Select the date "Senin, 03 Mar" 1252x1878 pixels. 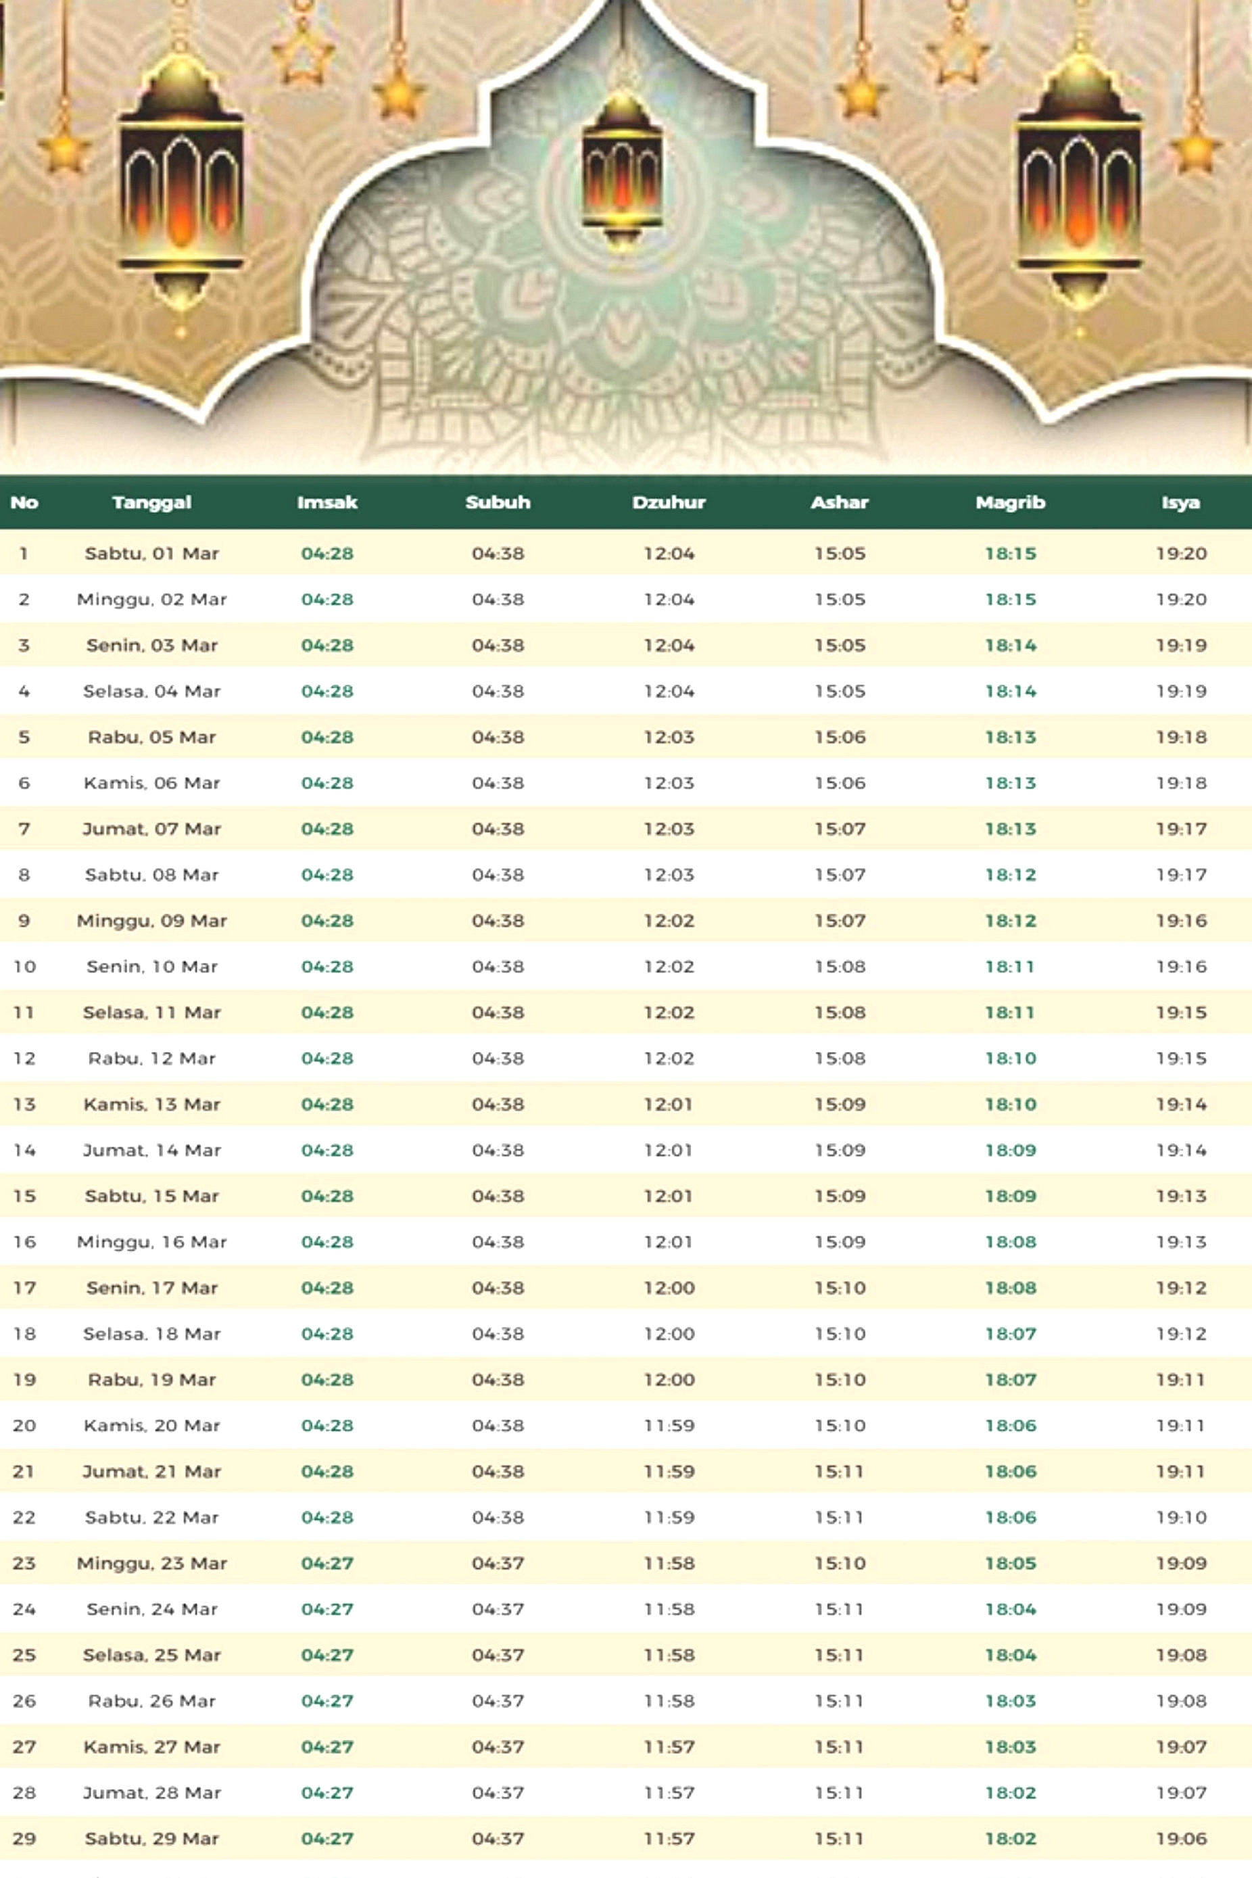(x=151, y=645)
